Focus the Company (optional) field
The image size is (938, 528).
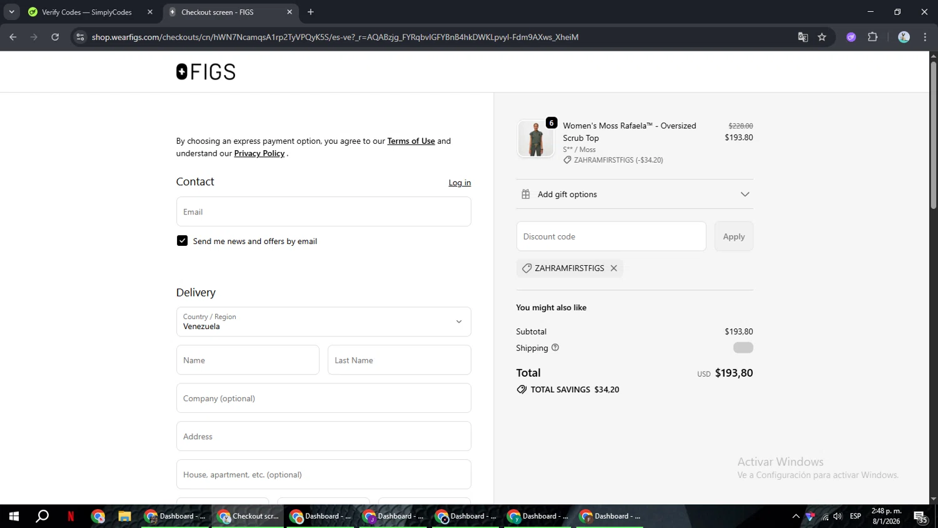coord(323,398)
